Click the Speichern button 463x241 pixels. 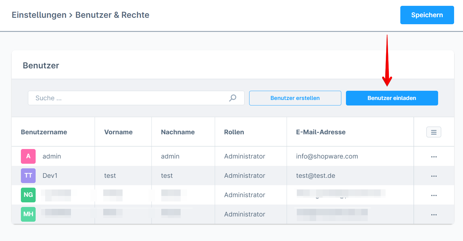pos(427,15)
